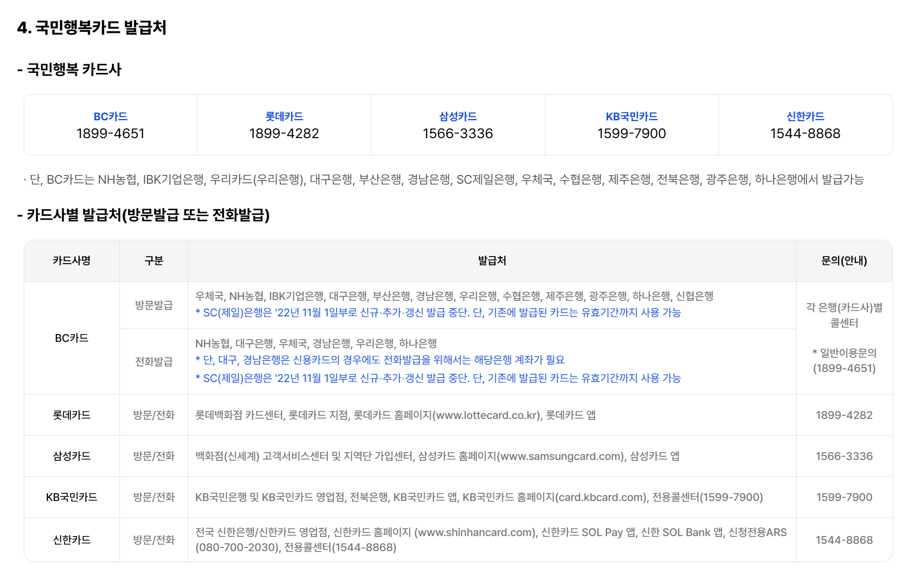Click the 발급처 column header
The height and width of the screenshot is (573, 908).
[x=492, y=261]
